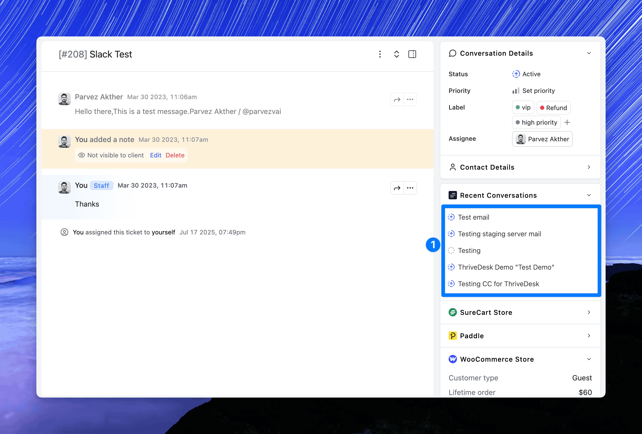Open more options on Parvez Akther's message
This screenshot has width=642, height=434.
point(410,100)
